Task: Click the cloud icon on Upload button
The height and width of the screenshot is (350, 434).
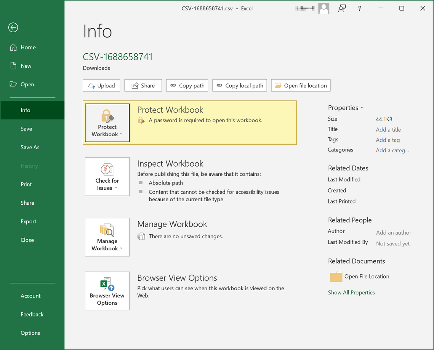Action: tap(91, 86)
